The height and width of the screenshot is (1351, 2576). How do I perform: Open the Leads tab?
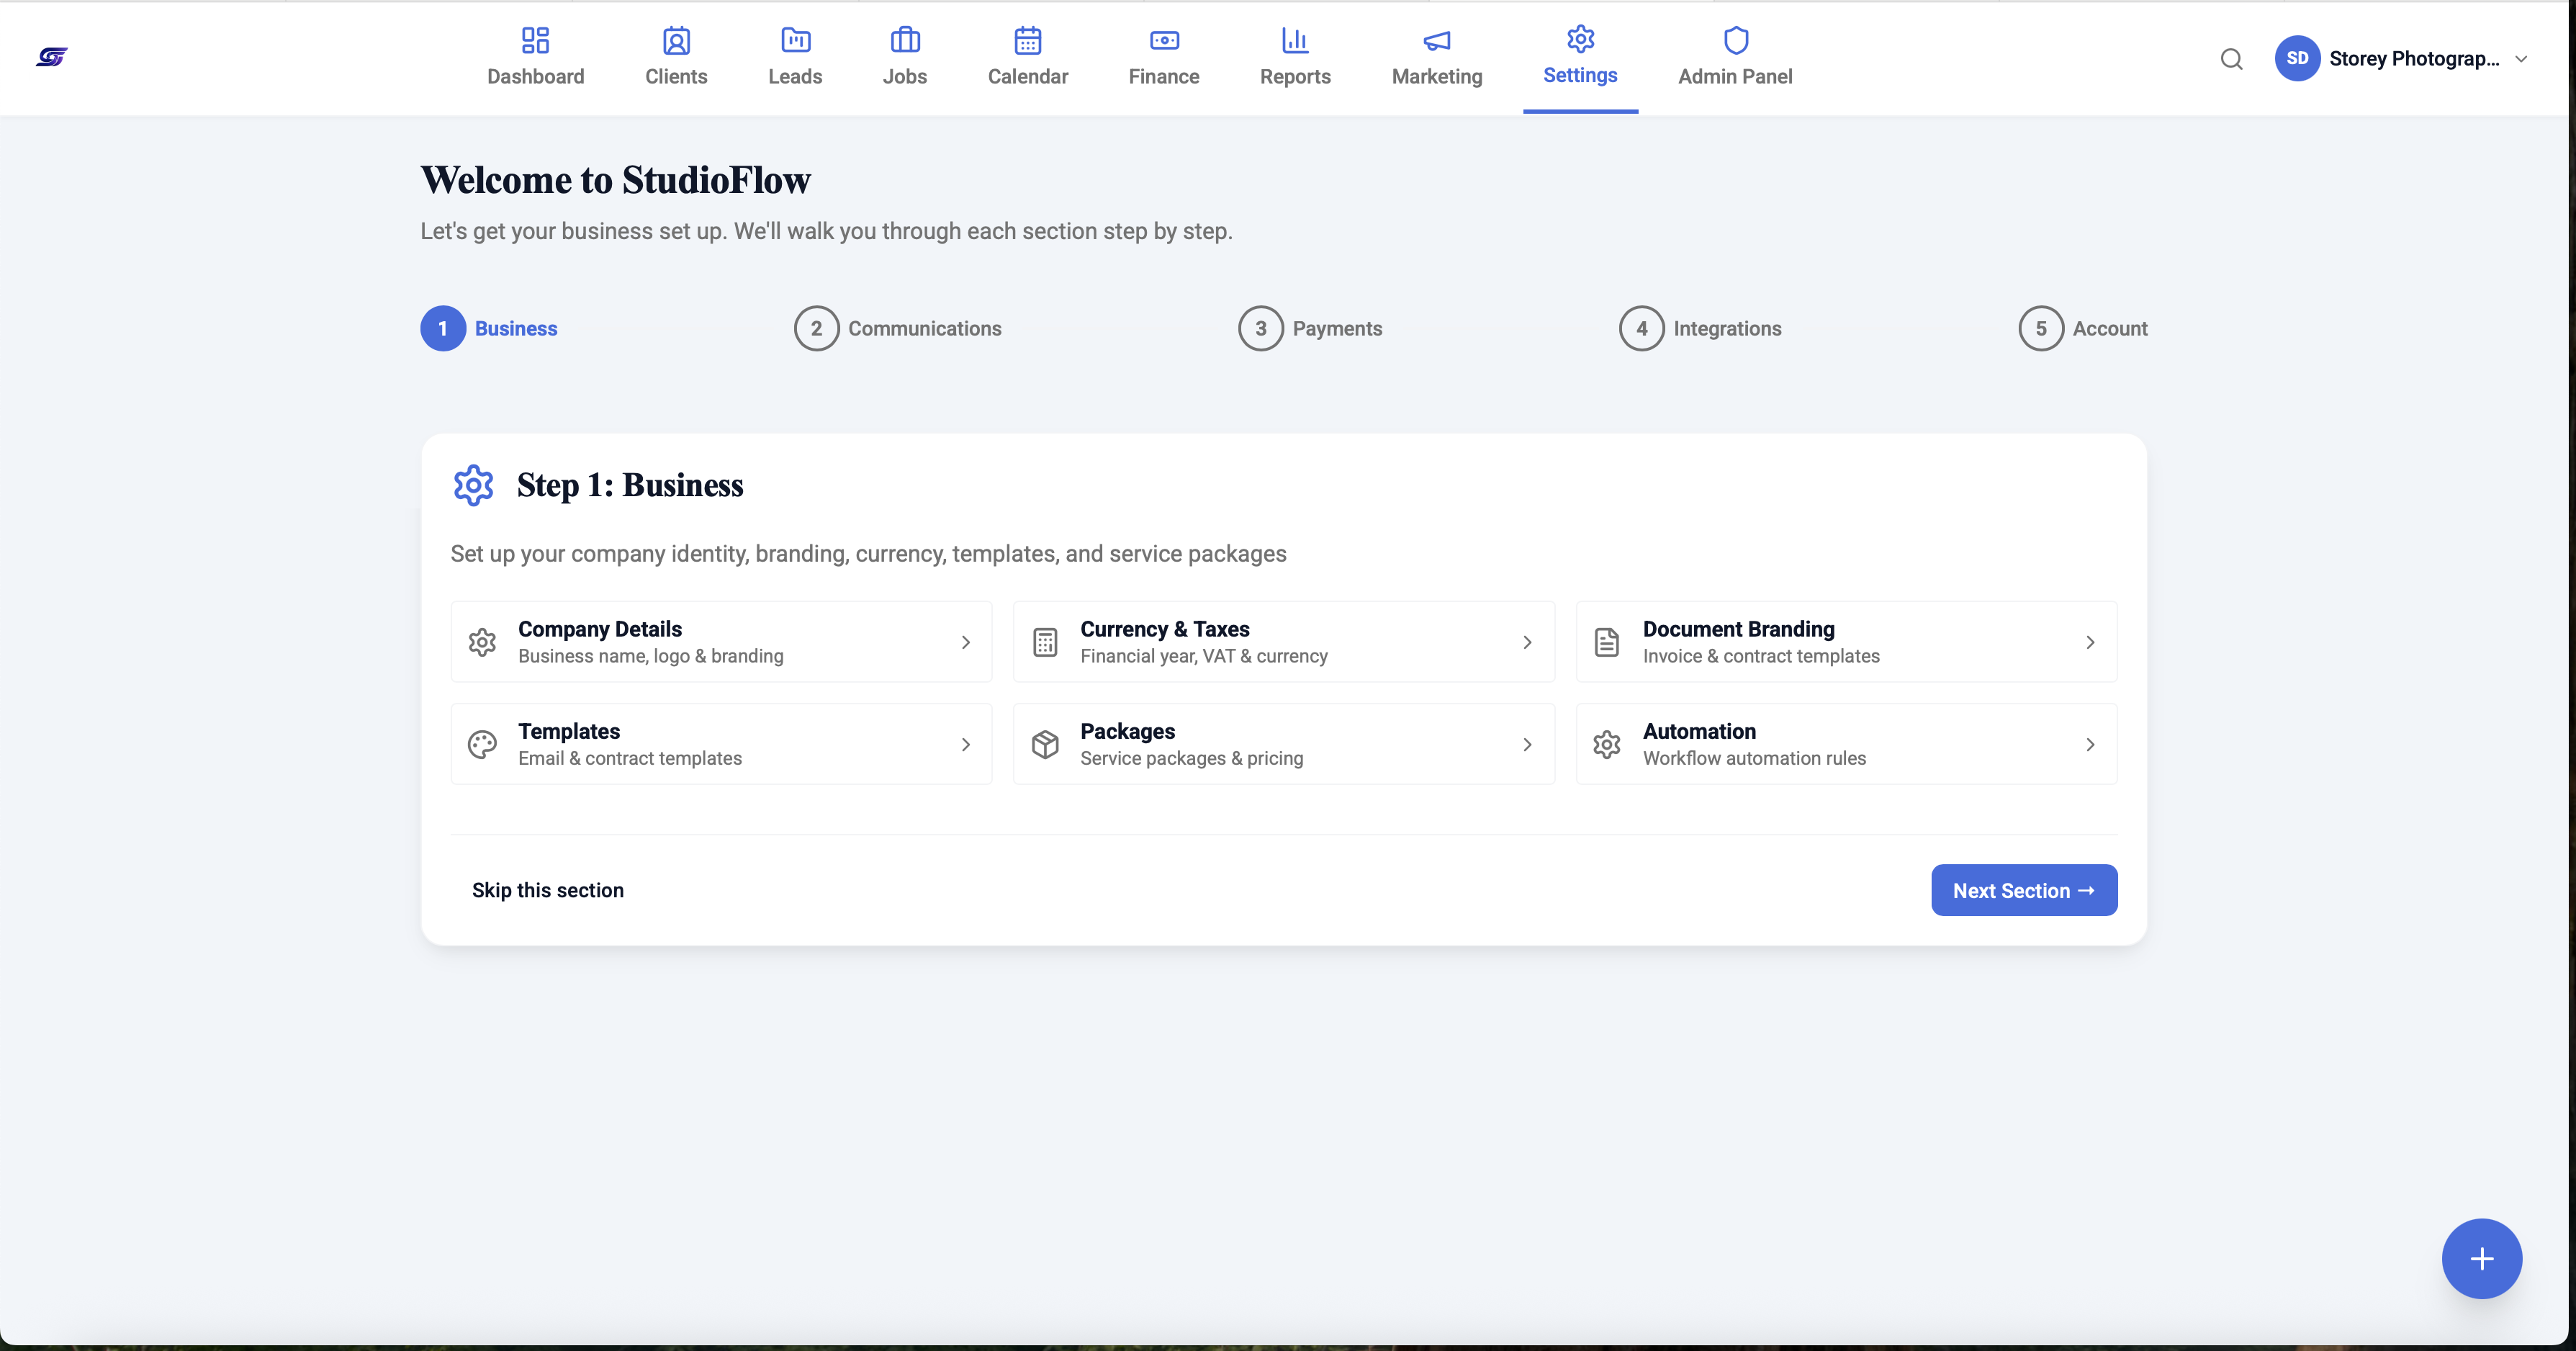[x=795, y=58]
